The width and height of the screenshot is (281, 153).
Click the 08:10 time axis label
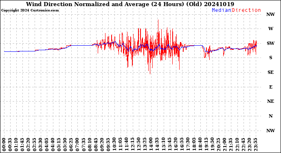[90, 145]
